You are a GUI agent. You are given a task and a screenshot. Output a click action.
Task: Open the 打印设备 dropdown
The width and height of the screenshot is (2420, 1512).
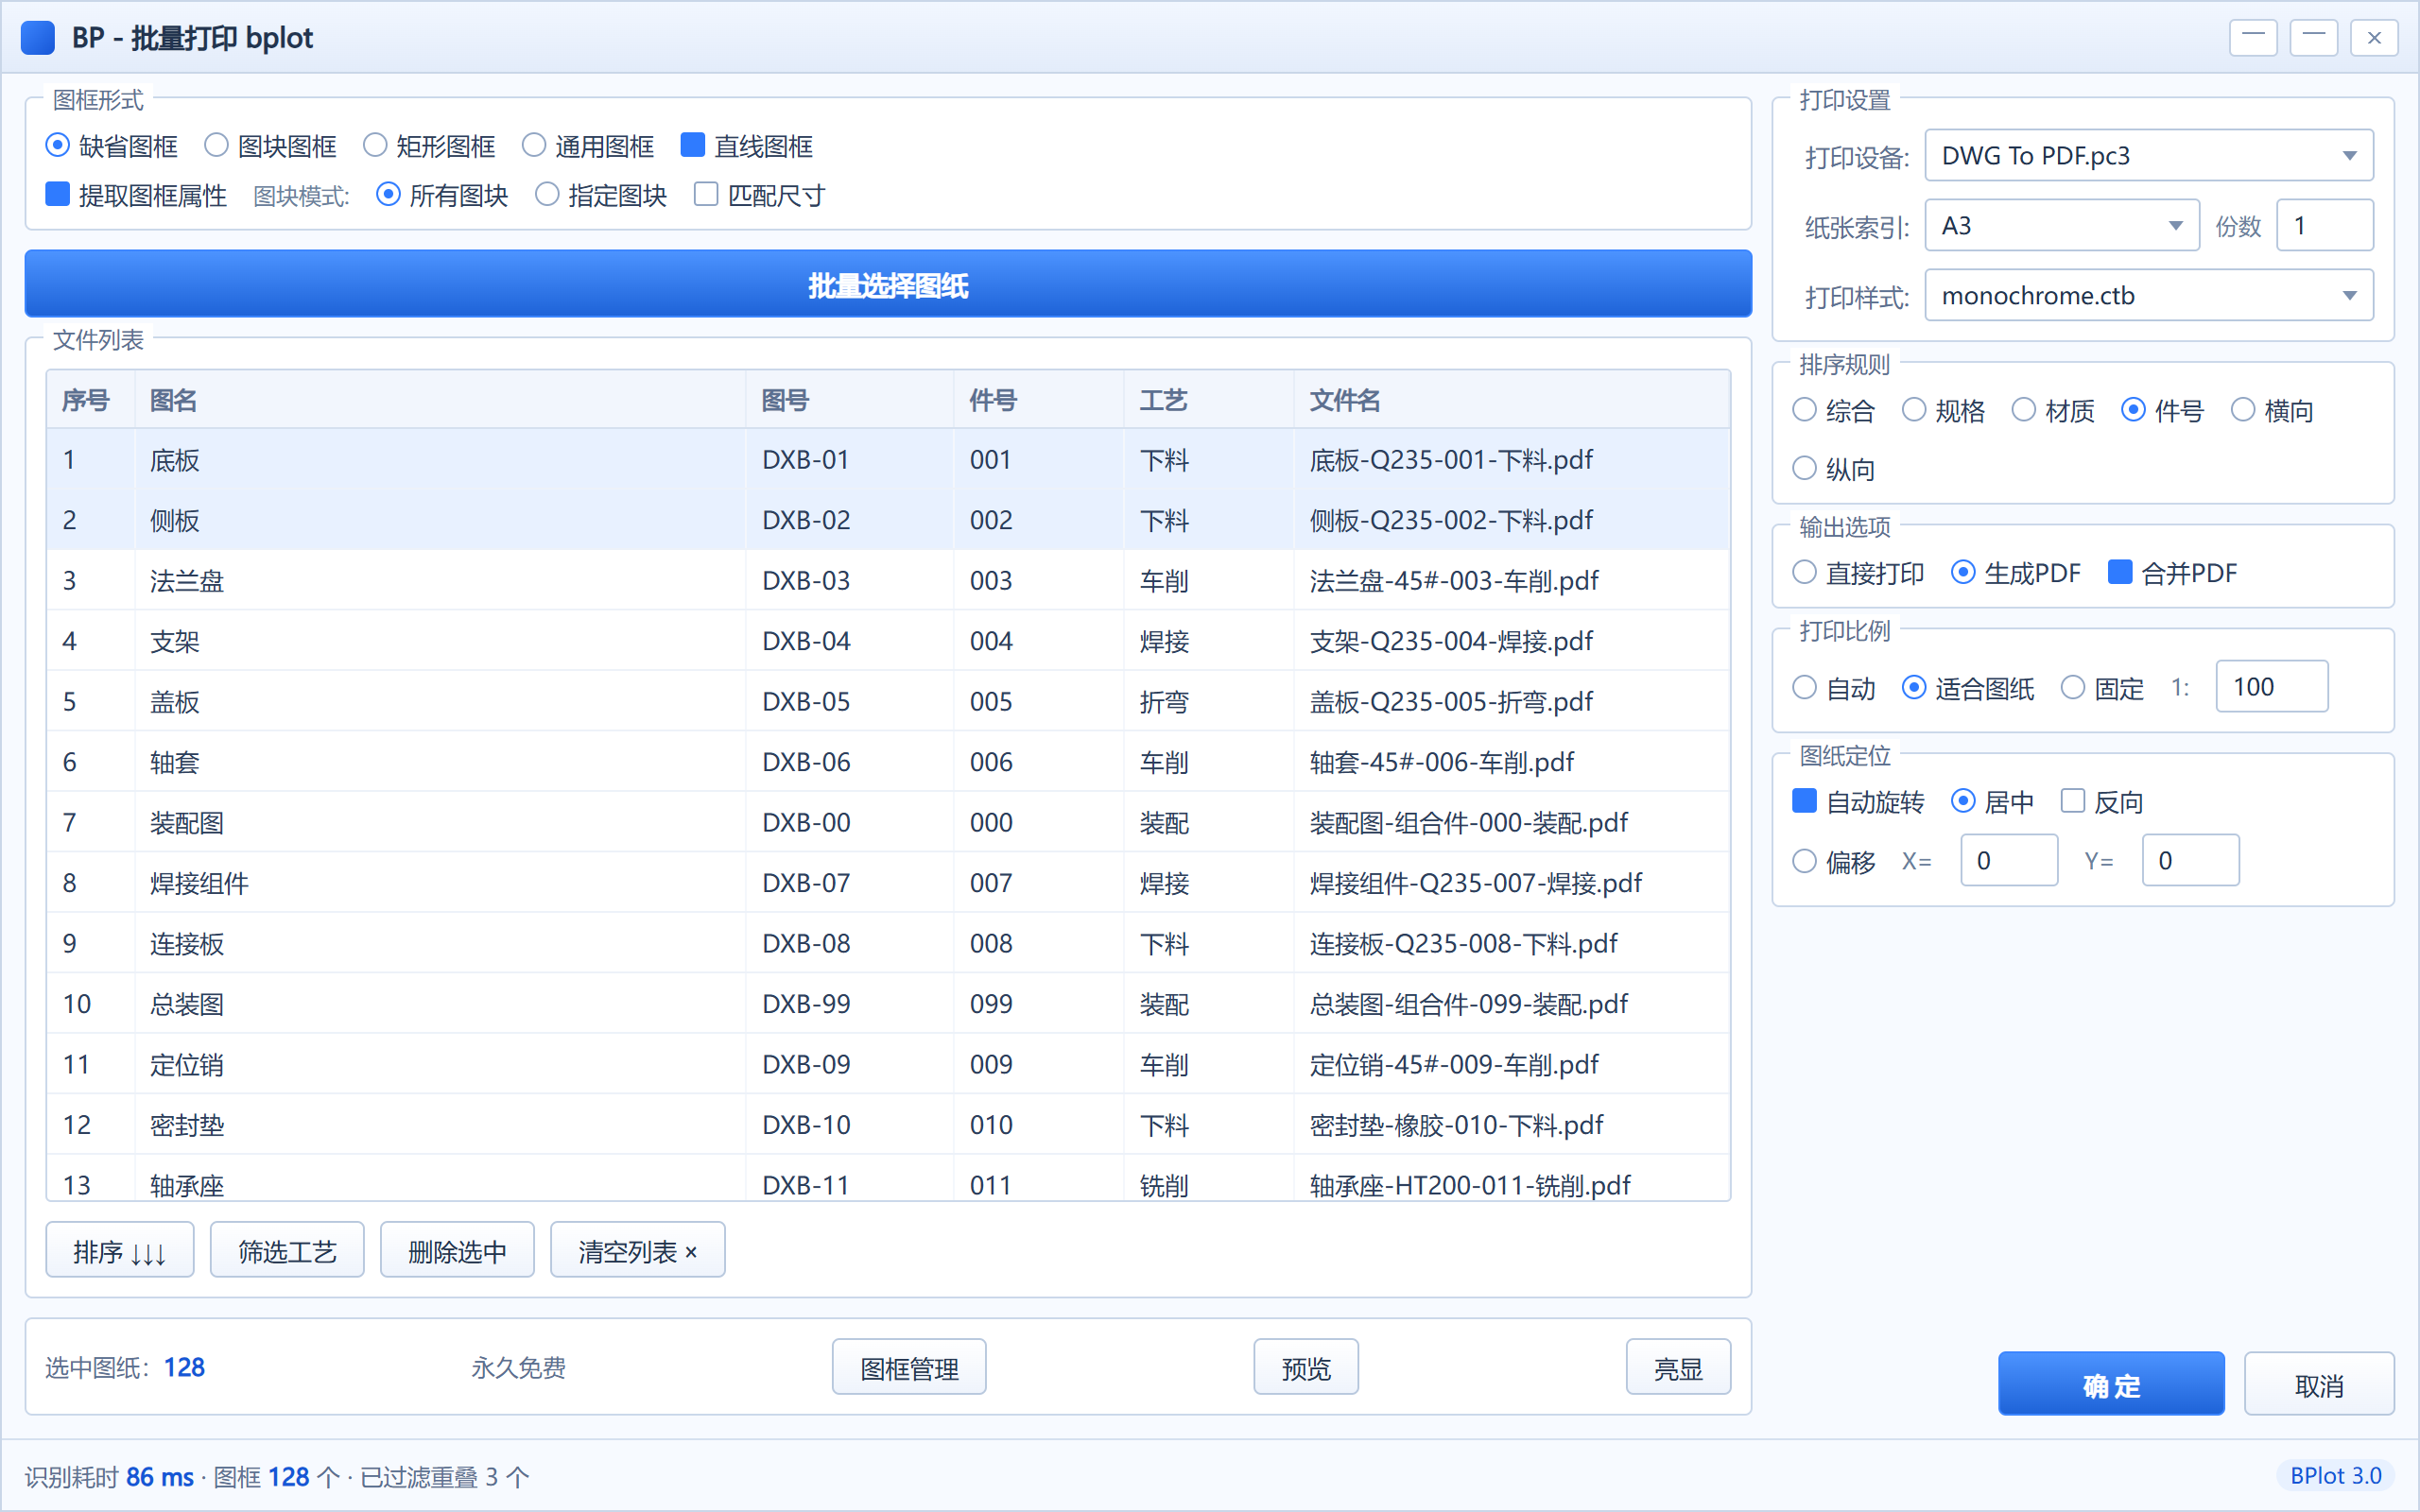tap(2148, 156)
